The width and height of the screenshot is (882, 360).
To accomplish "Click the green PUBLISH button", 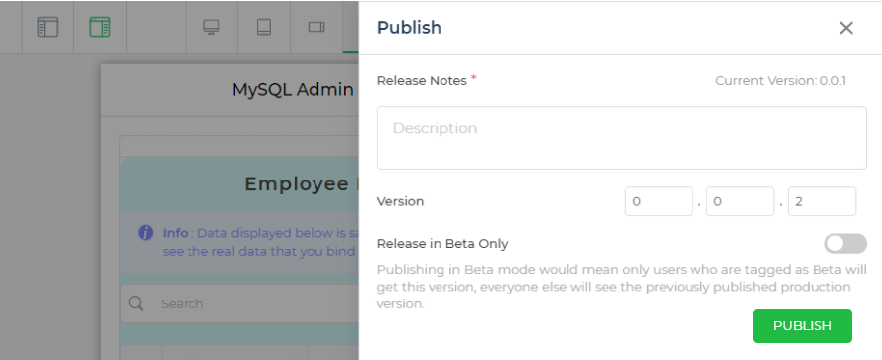I will [x=803, y=326].
